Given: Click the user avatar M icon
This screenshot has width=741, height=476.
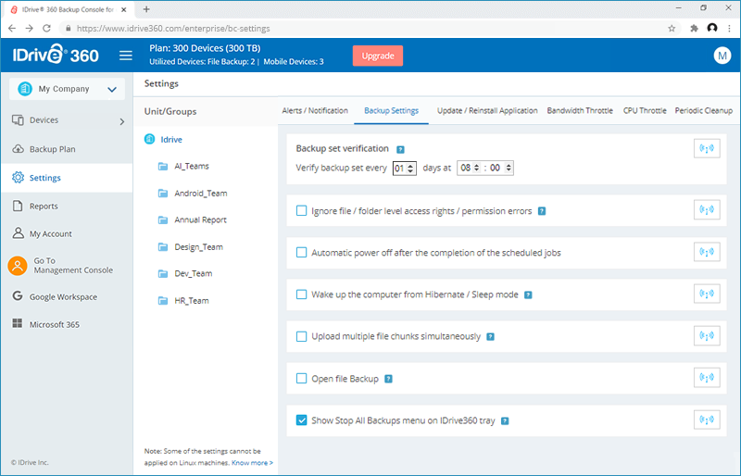Looking at the screenshot, I should (x=722, y=56).
